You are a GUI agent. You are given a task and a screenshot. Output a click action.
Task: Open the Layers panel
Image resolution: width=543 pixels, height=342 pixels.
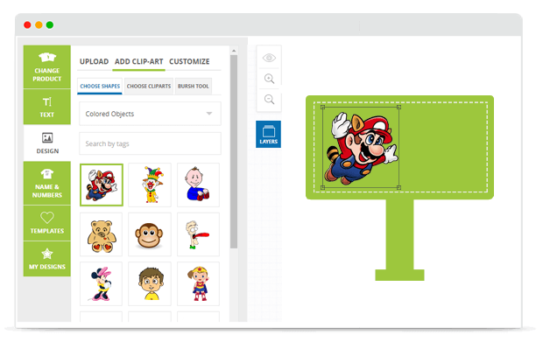[268, 134]
